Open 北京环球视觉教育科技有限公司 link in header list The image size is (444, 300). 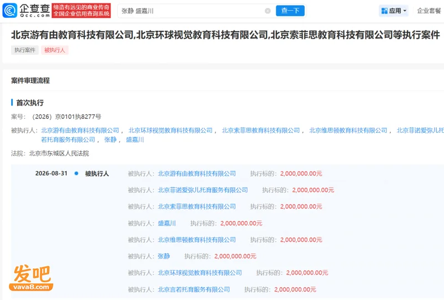(170, 131)
